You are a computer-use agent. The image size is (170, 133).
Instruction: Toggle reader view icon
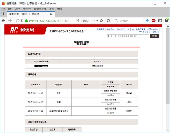coord(77,21)
